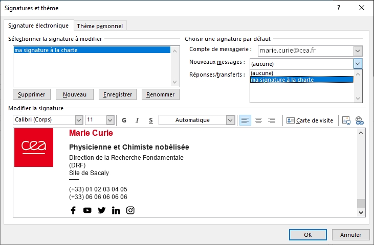Confirm with the OK button
This screenshot has height=245, width=374.
click(308, 235)
